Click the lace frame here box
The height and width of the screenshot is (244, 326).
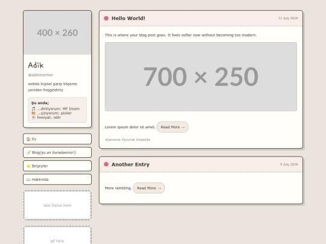[x=57, y=205]
